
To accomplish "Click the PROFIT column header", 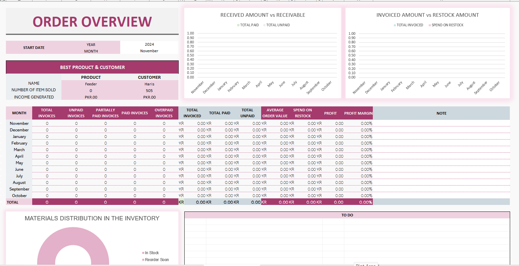I will pyautogui.click(x=330, y=113).
